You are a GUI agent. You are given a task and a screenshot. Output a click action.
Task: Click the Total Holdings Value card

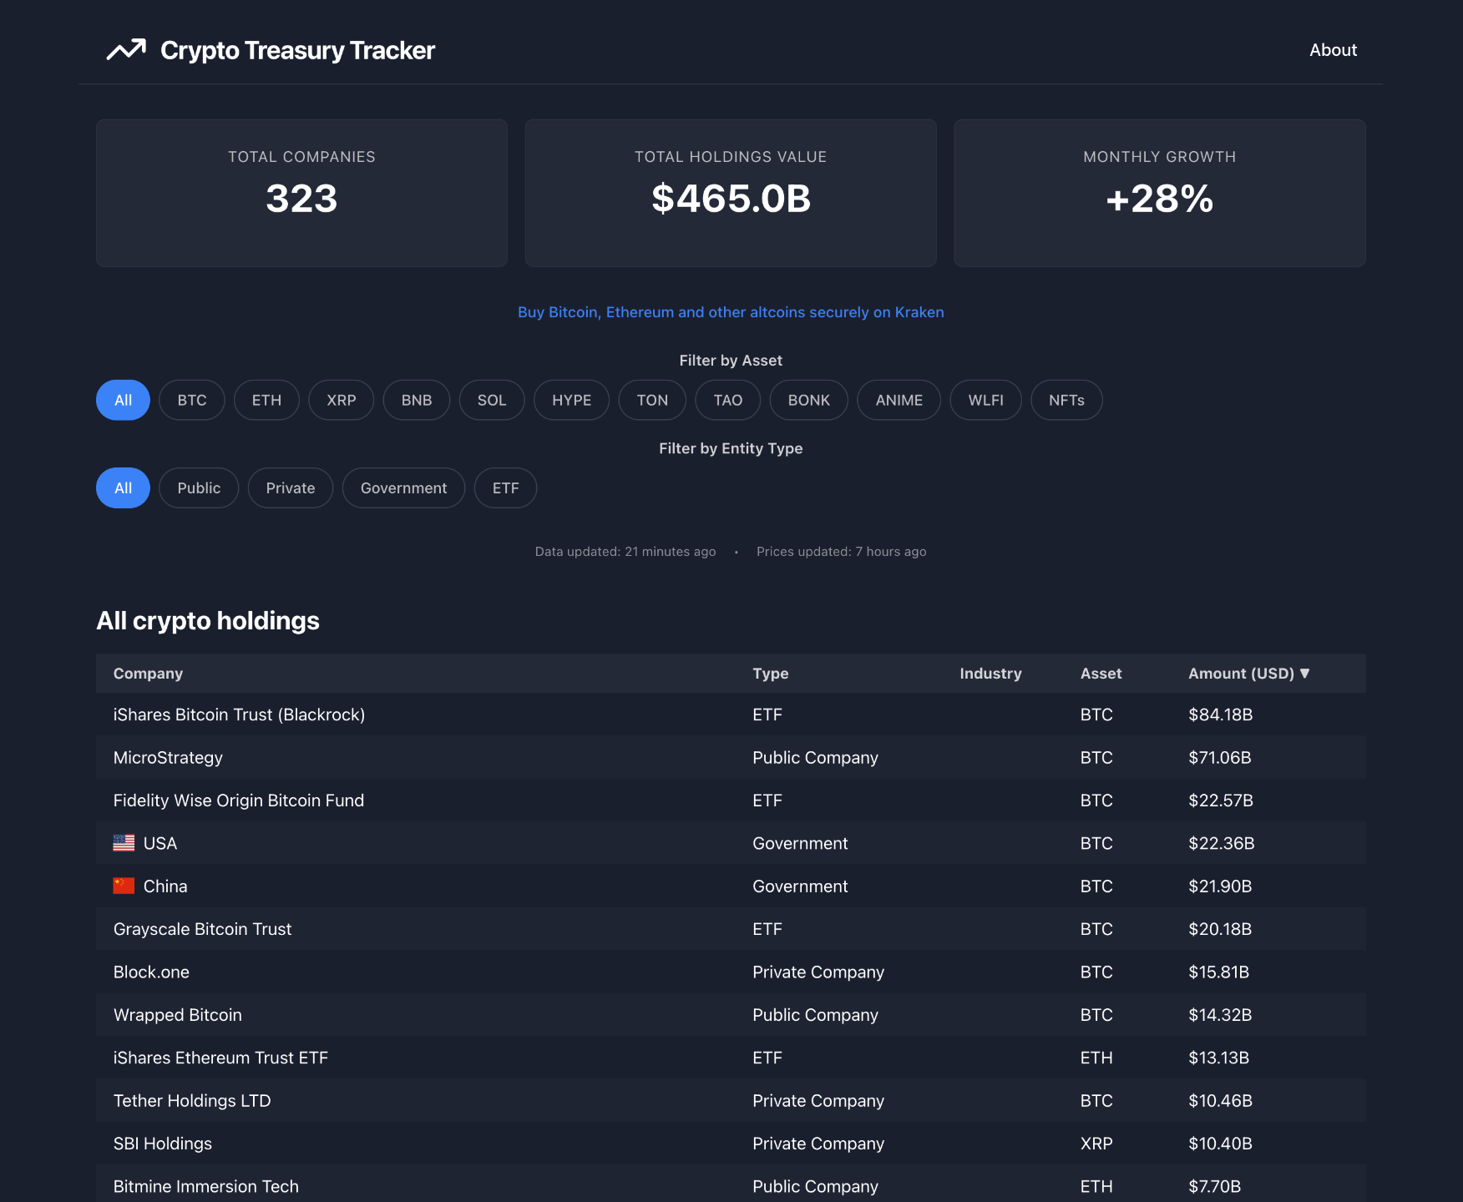731,193
